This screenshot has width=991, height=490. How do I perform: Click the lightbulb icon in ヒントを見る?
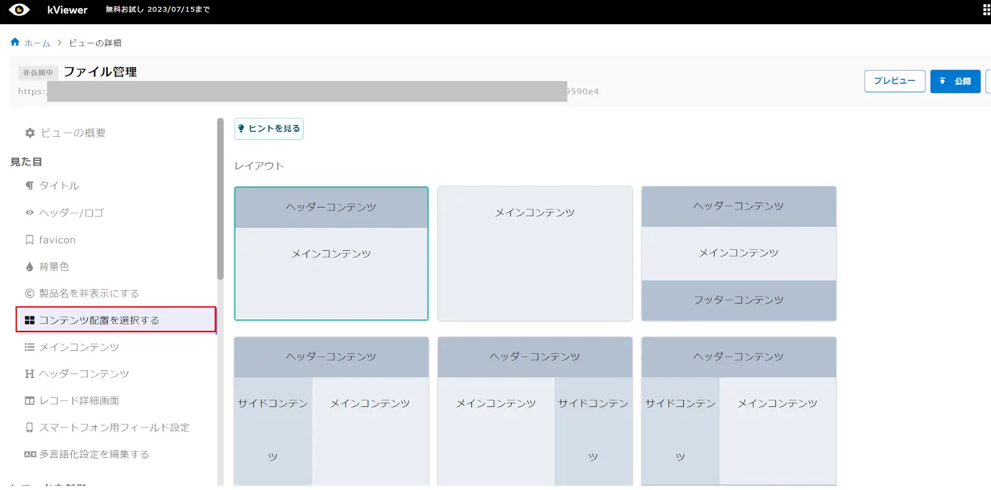point(242,128)
